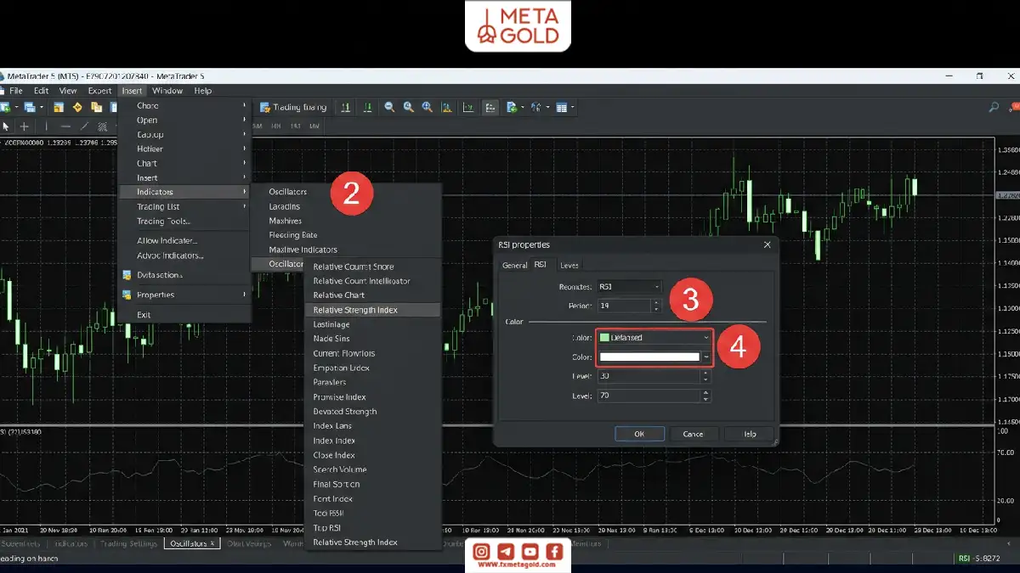Select the vertical line drawing tool
Image resolution: width=1020 pixels, height=573 pixels.
click(47, 126)
